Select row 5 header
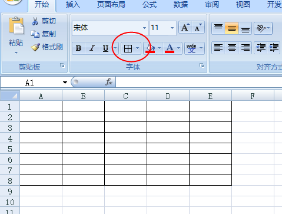The width and height of the screenshot is (282, 214). [x=10, y=149]
